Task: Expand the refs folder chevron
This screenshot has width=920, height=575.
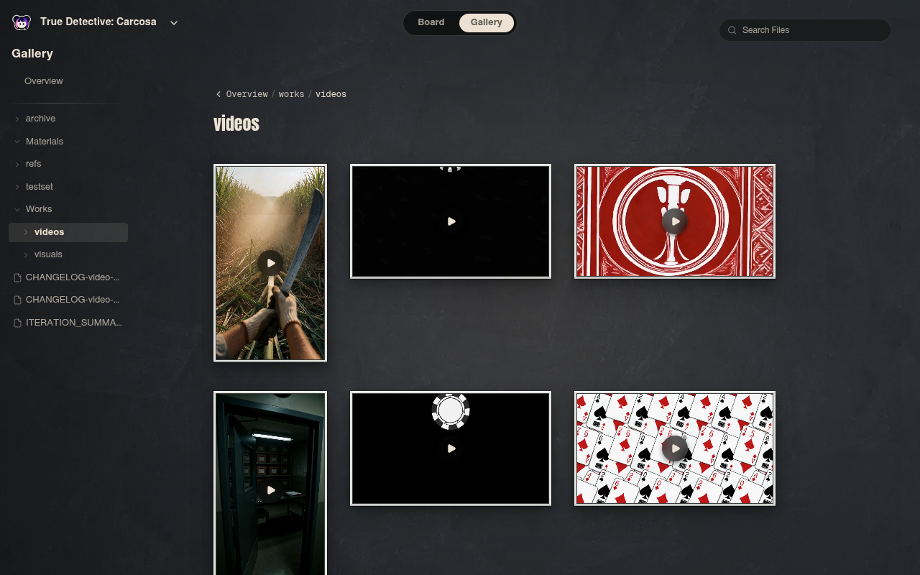Action: [17, 164]
